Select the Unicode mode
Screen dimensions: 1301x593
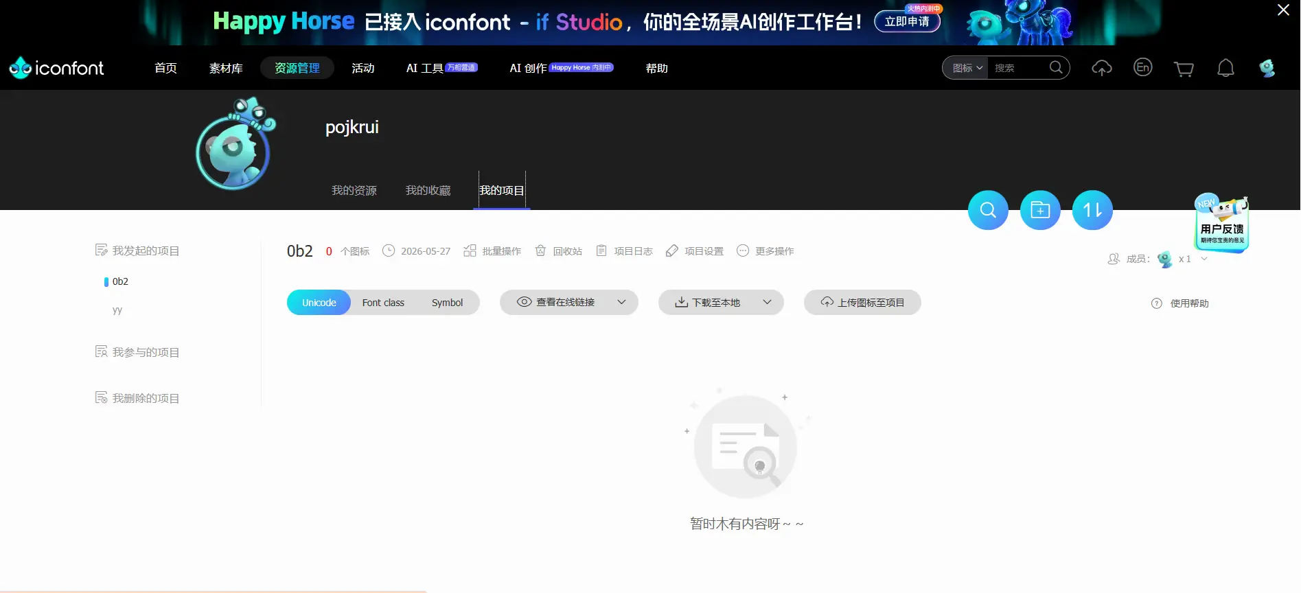(319, 303)
